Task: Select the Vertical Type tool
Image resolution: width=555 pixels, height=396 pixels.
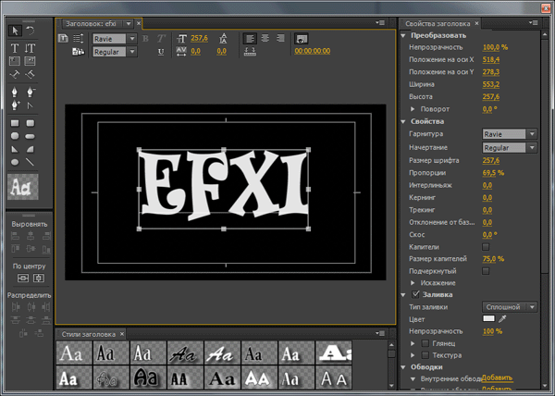Action: point(31,48)
